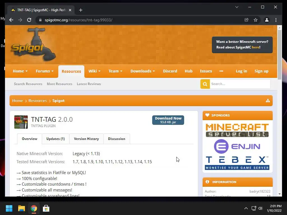Reload the page with the refresh icon

click(29, 20)
